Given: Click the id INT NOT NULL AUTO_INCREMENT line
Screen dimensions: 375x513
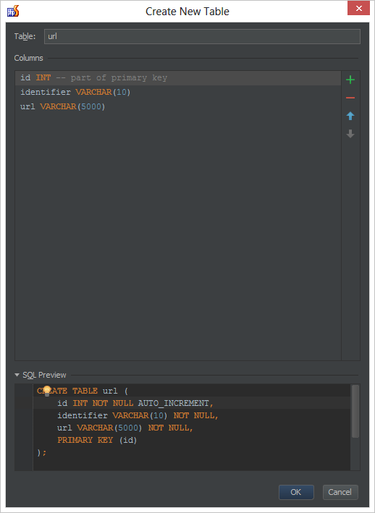Looking at the screenshot, I should coord(135,403).
